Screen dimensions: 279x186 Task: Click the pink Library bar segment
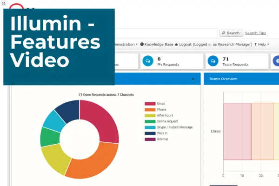point(237,131)
